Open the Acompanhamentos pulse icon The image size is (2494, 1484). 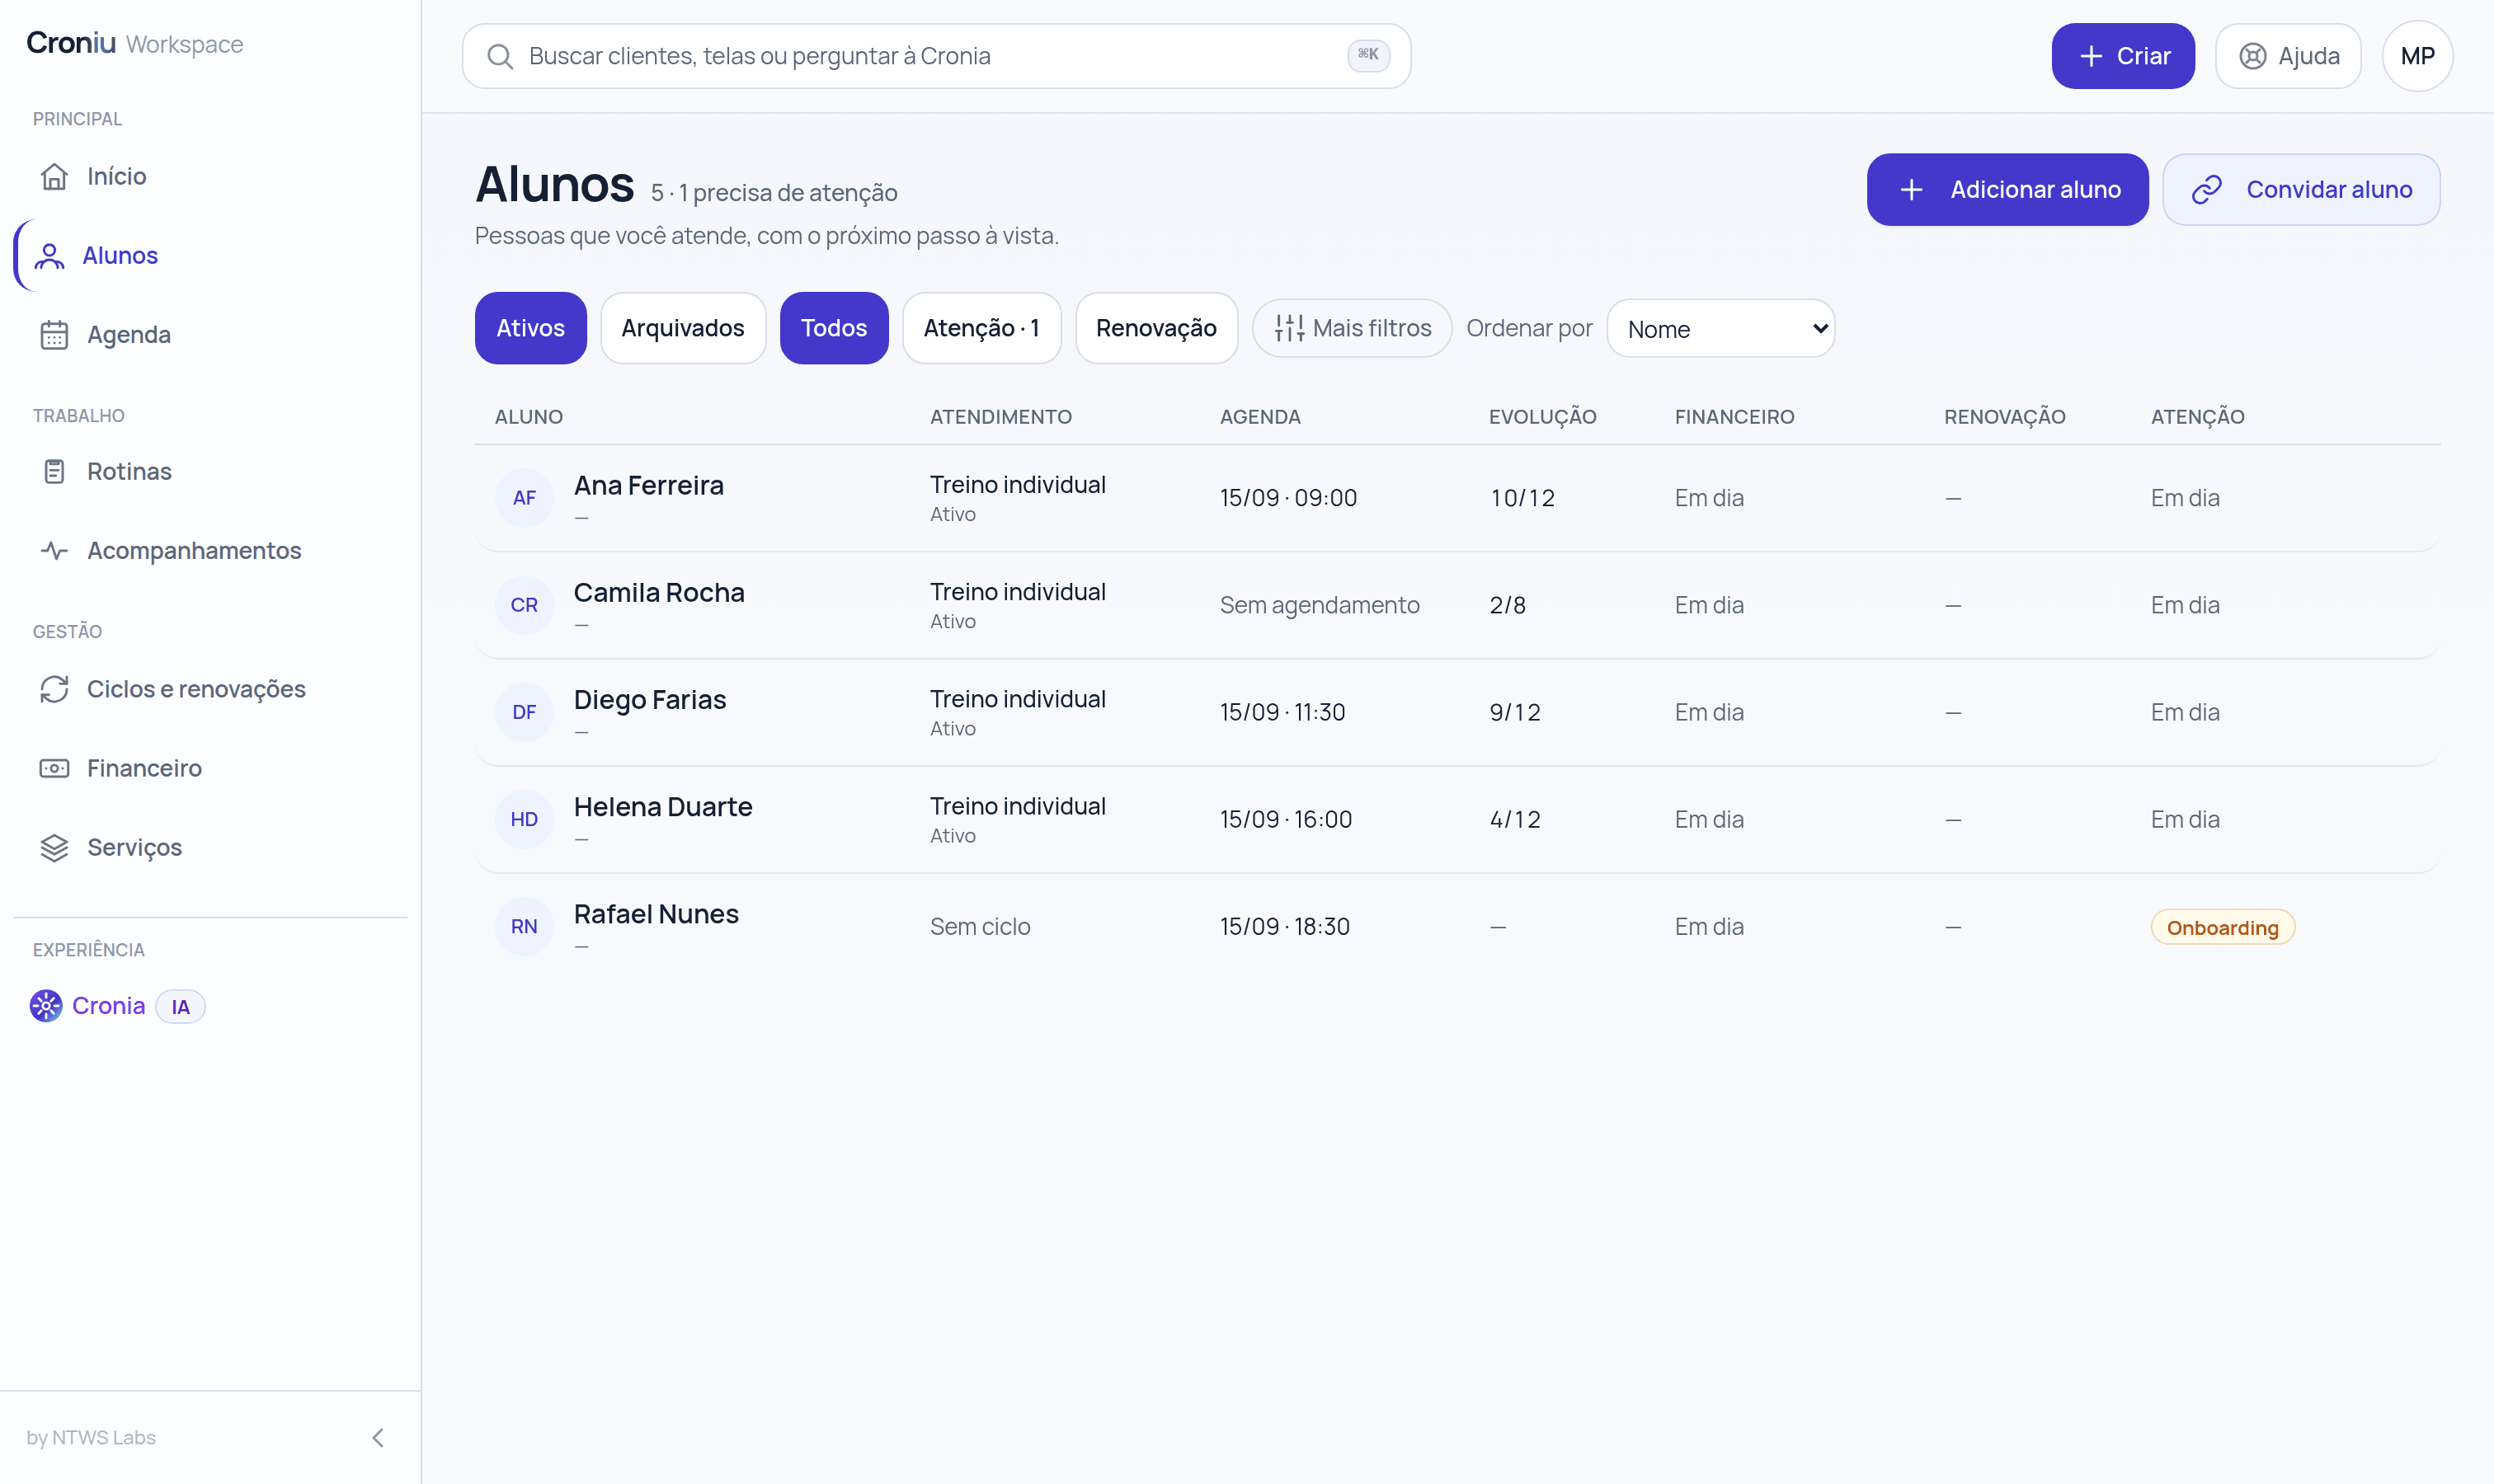point(54,551)
